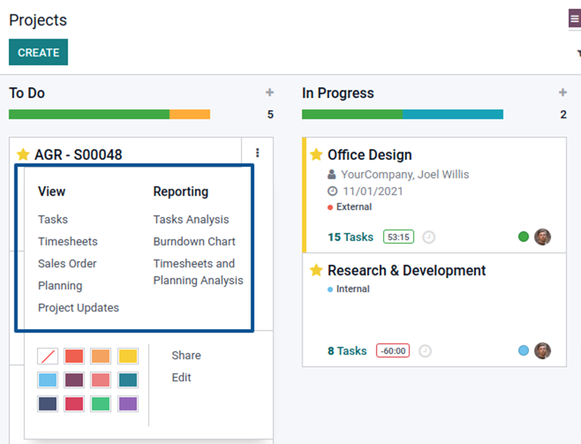Add a new project to the To Do column
Screen dimensions: 581x444
269,92
